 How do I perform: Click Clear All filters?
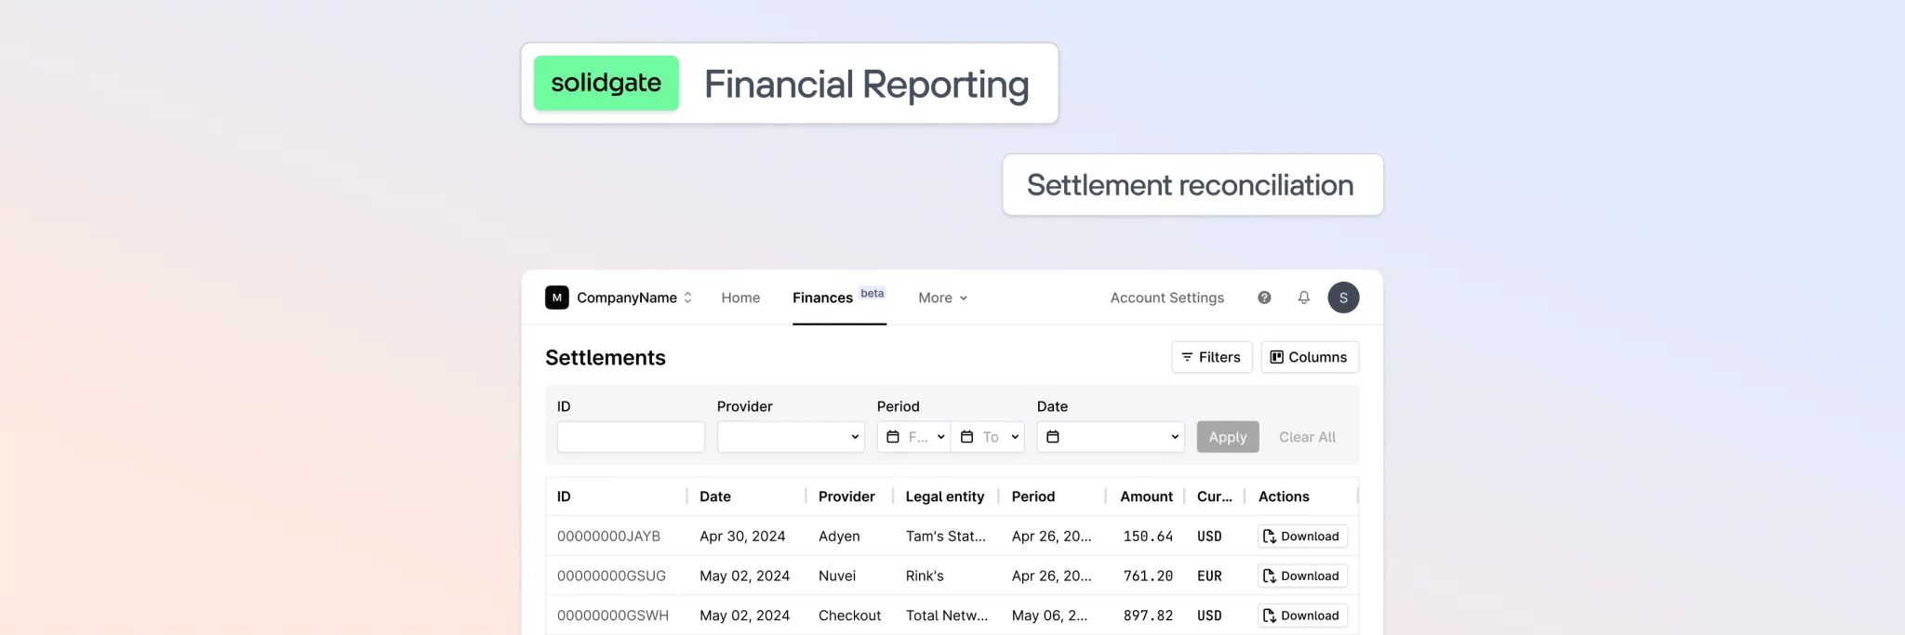point(1307,437)
